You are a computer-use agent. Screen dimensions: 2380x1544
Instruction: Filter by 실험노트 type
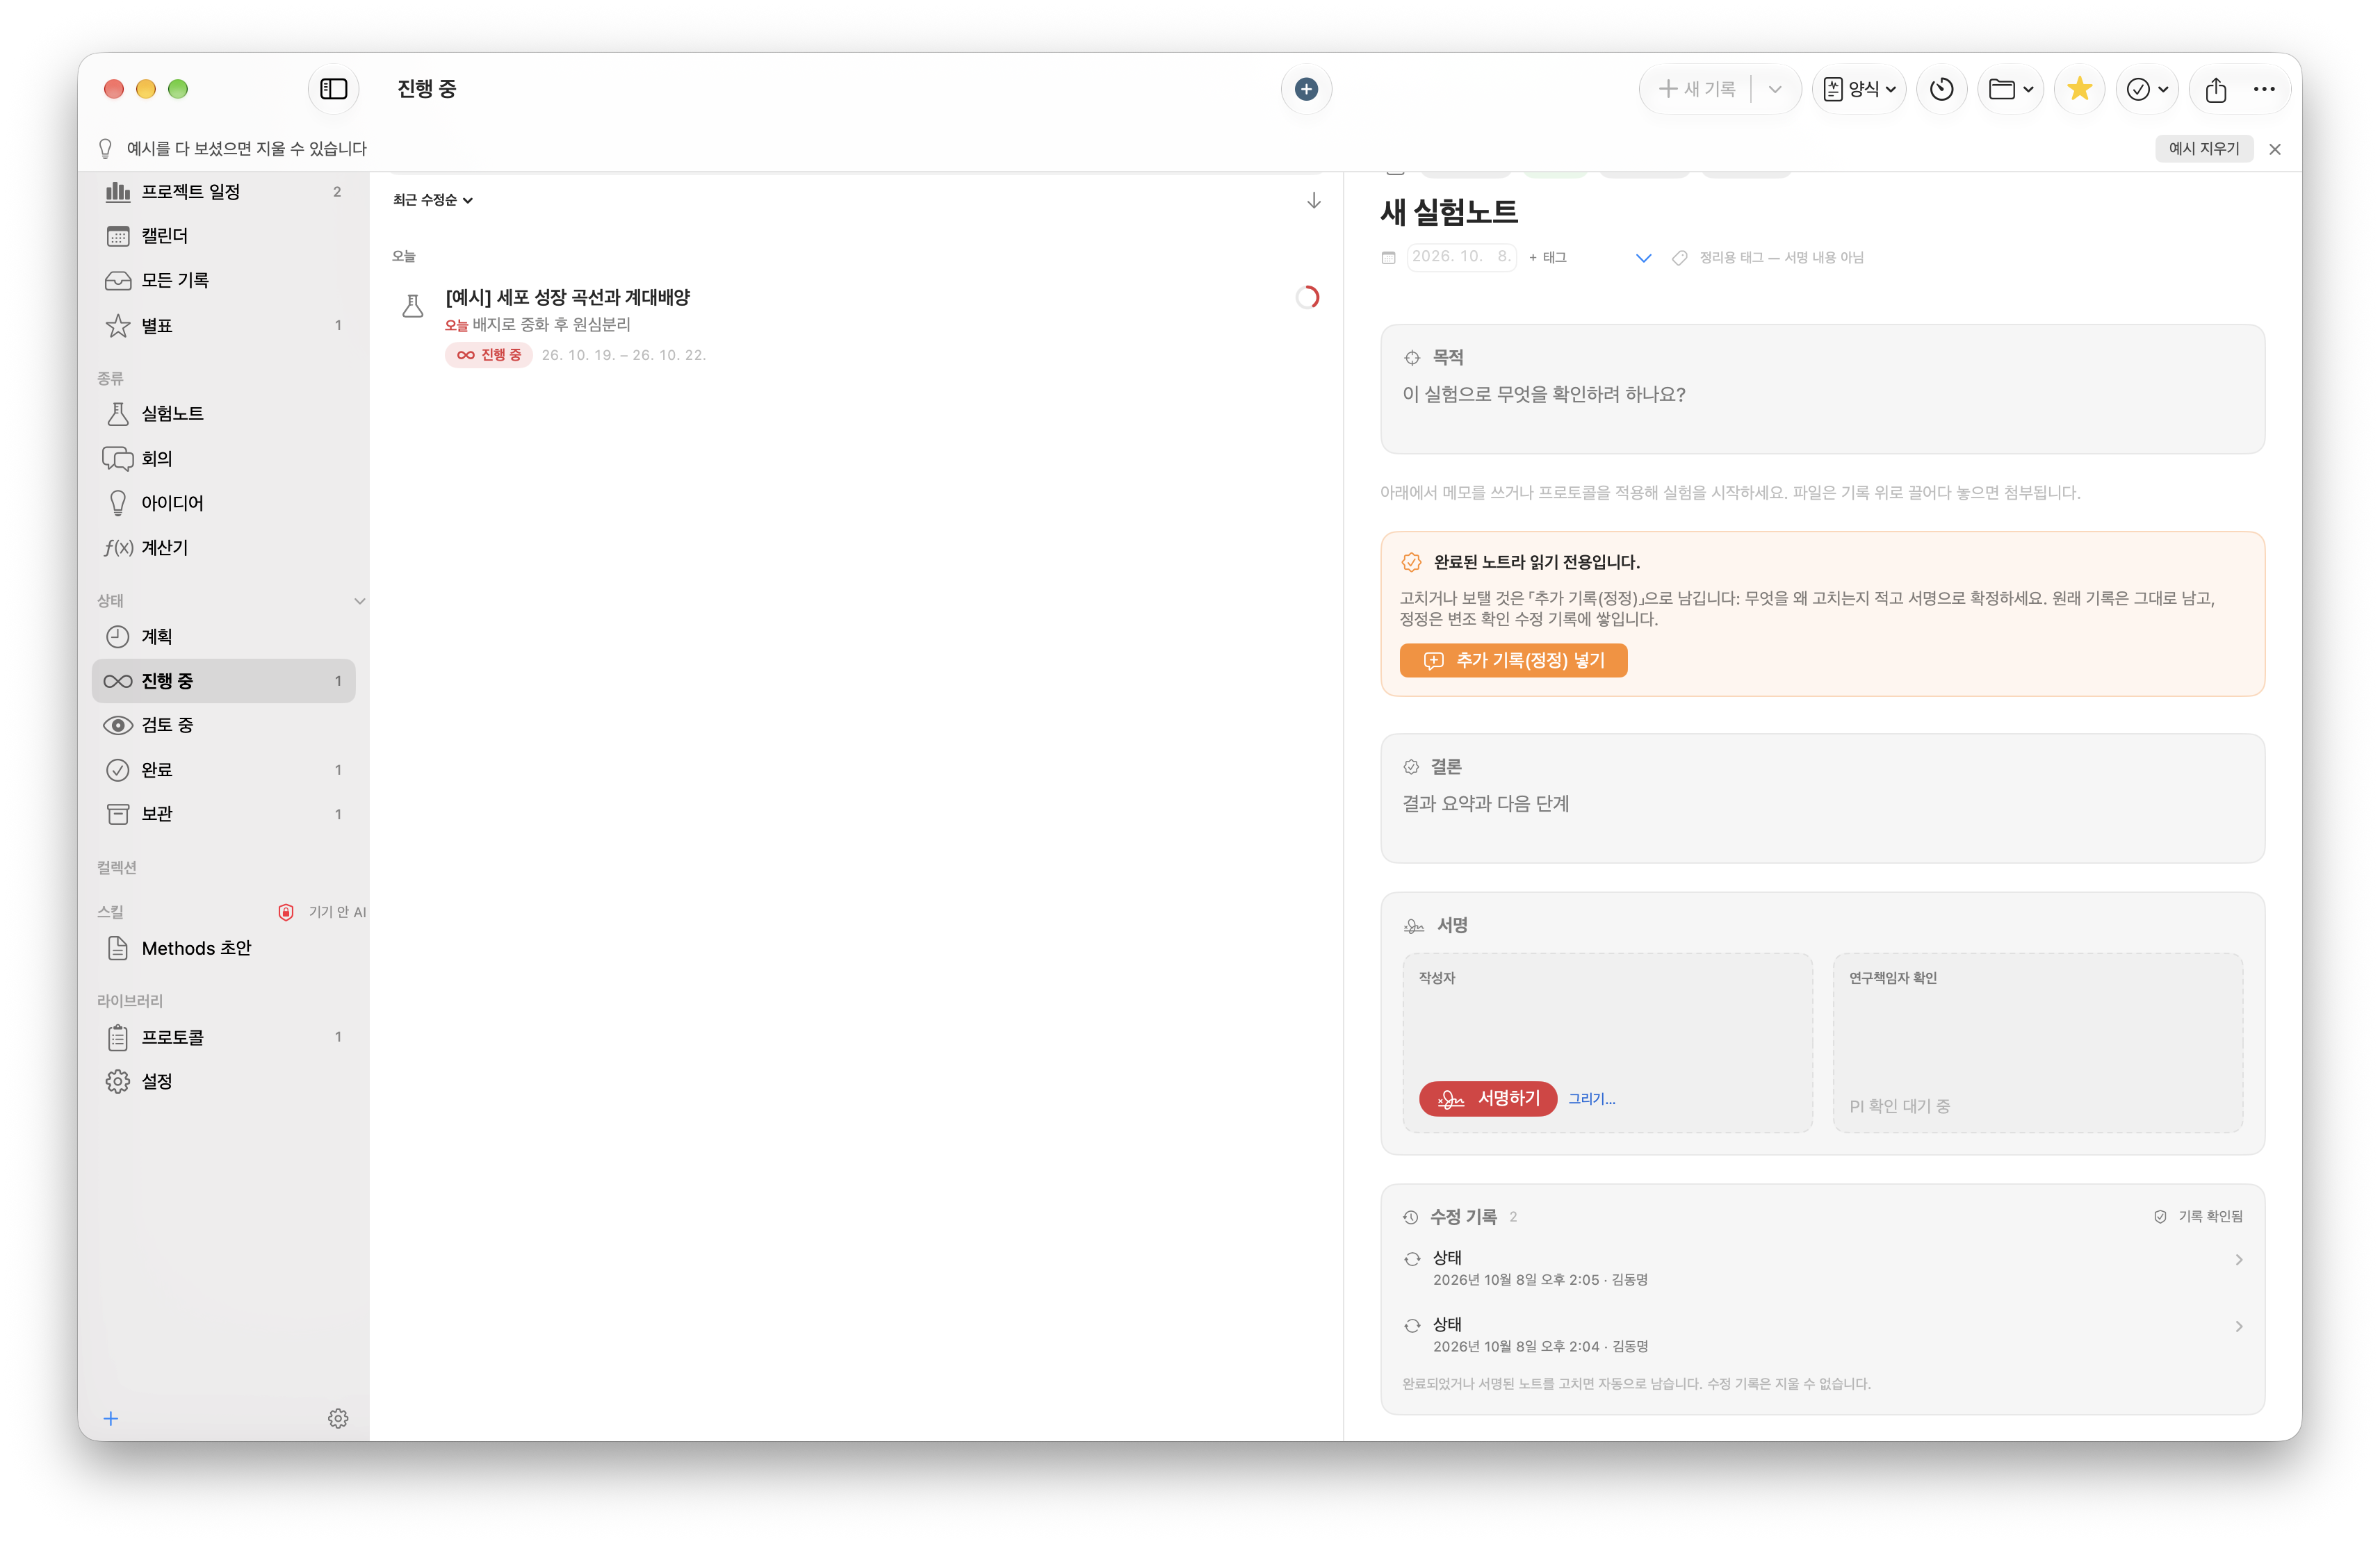(x=223, y=413)
